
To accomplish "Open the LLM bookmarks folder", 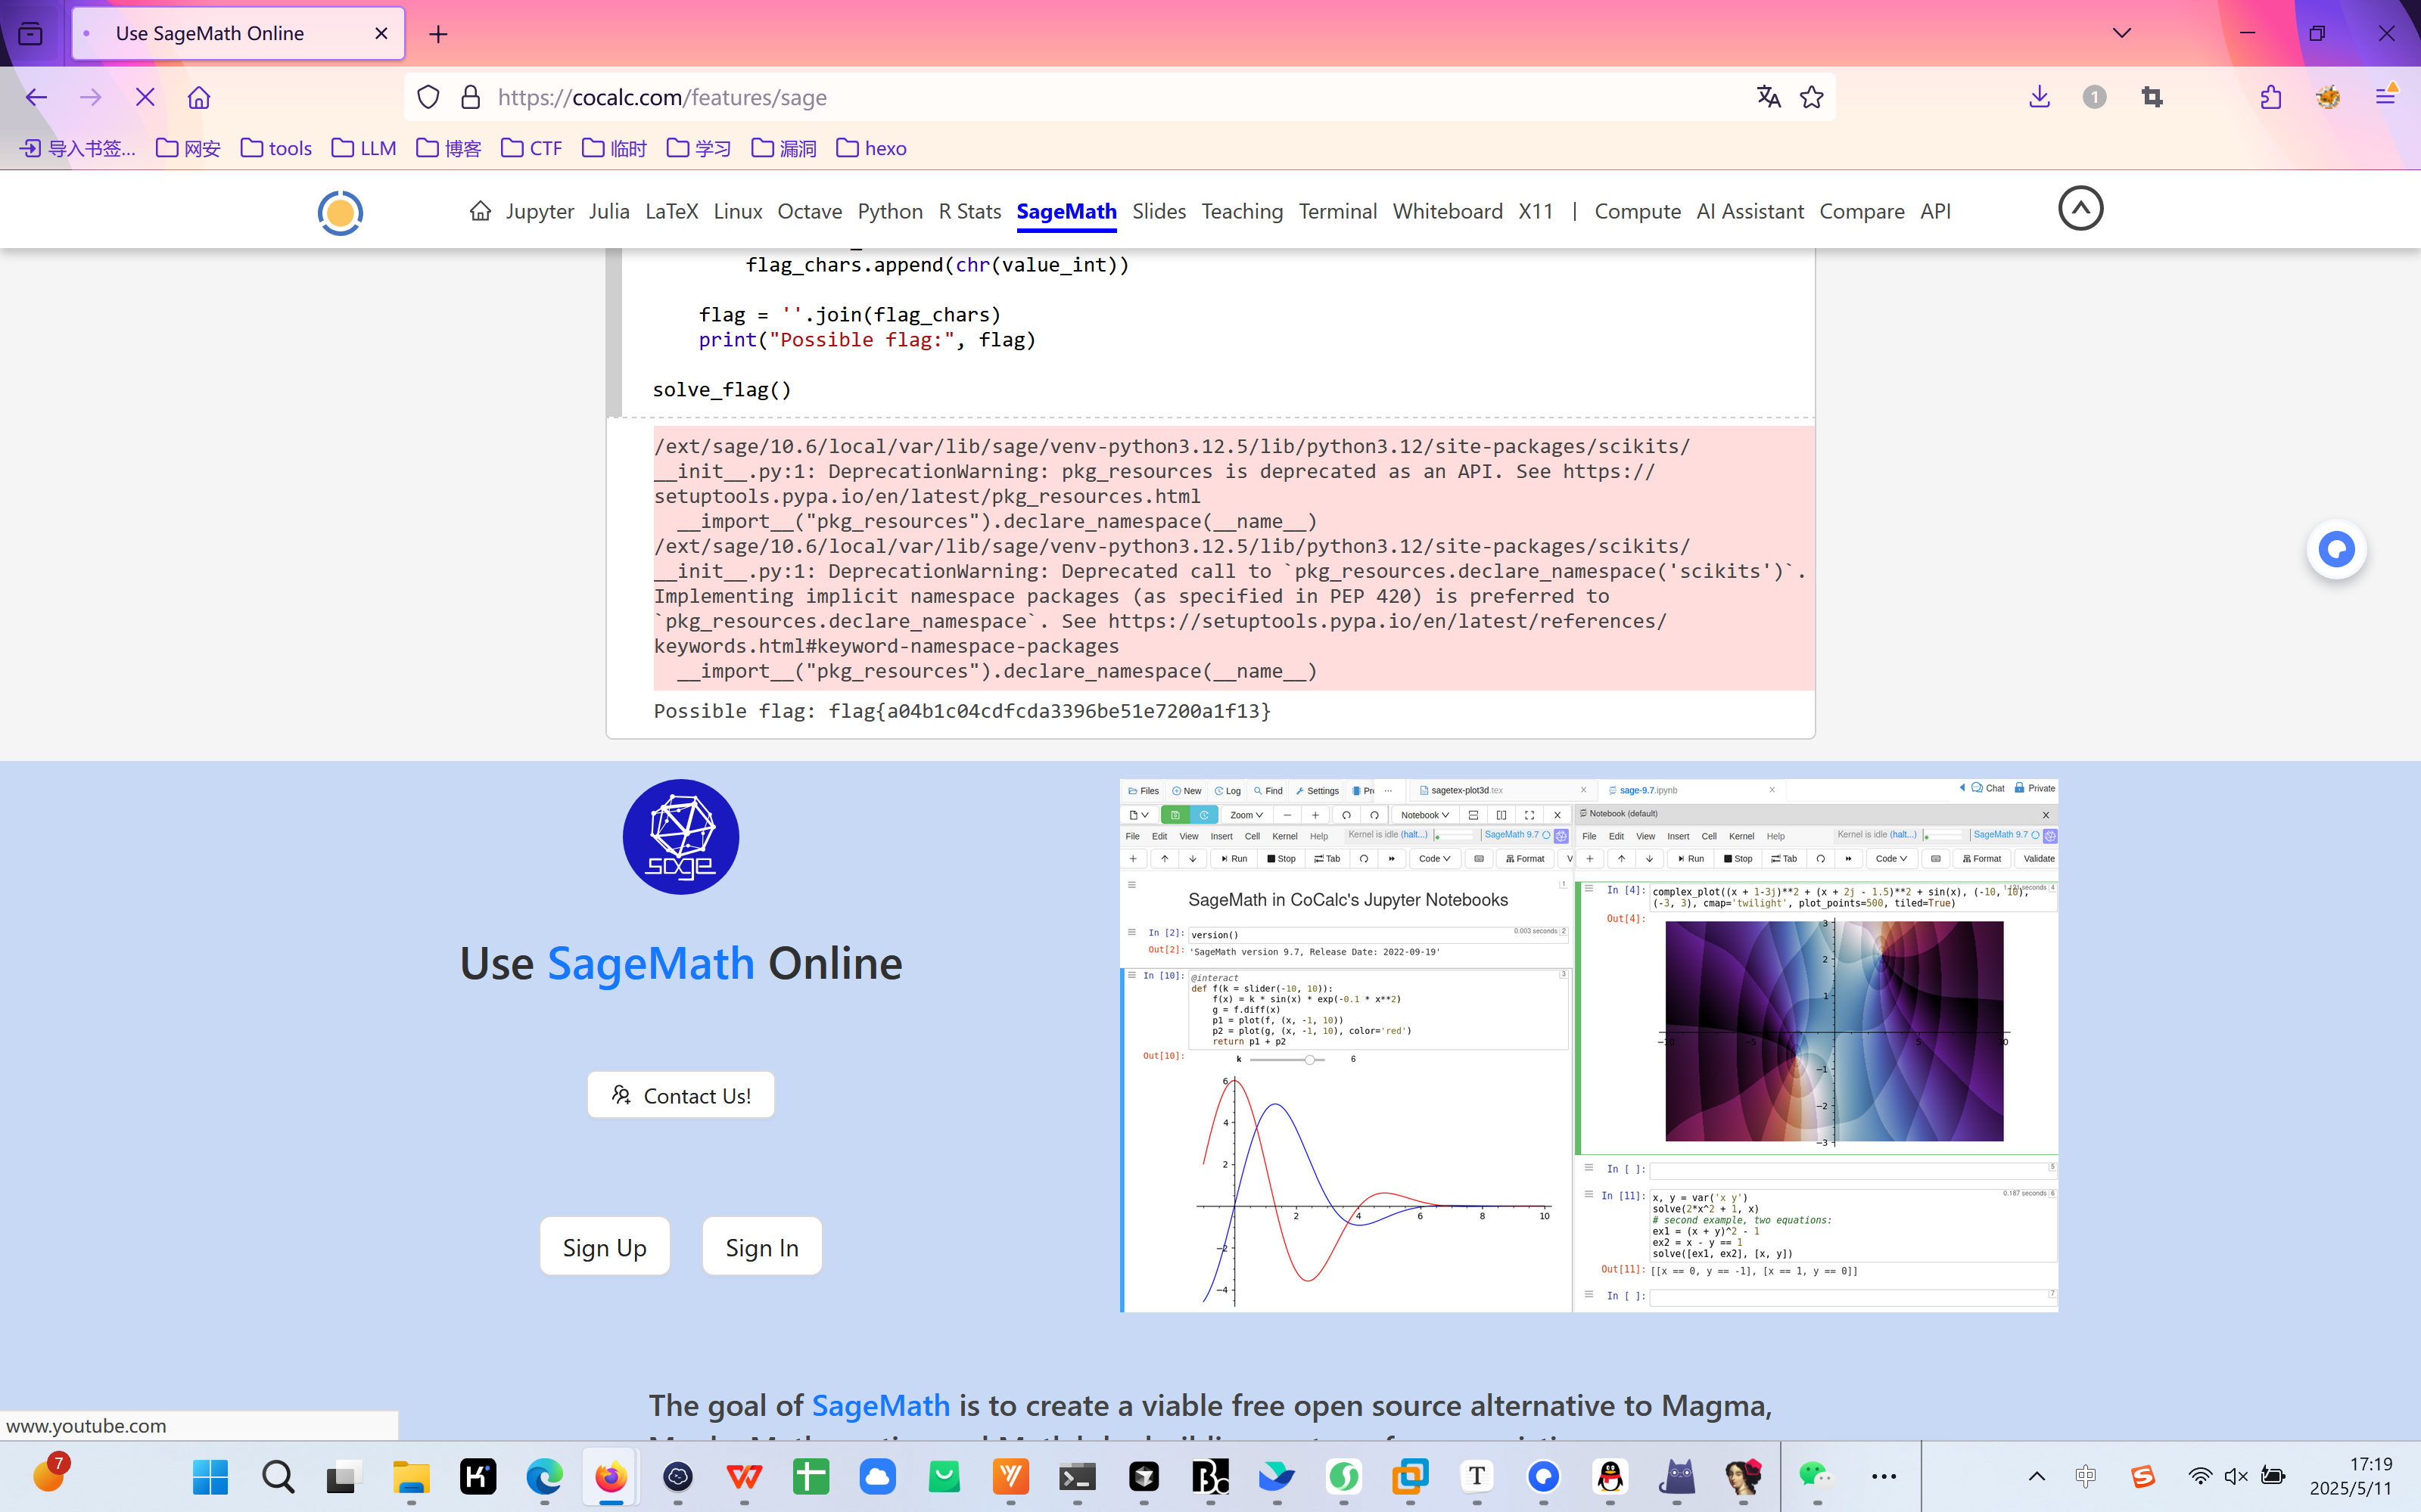I will 364,148.
